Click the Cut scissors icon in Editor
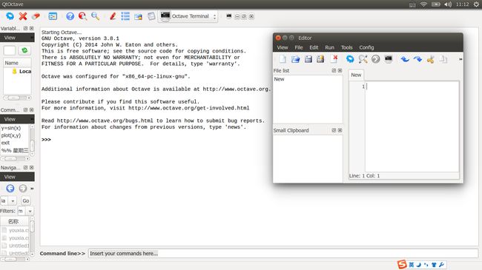This screenshot has width=482, height=270. tap(430, 59)
